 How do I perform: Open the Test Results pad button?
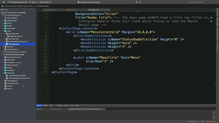[x=212, y=122]
